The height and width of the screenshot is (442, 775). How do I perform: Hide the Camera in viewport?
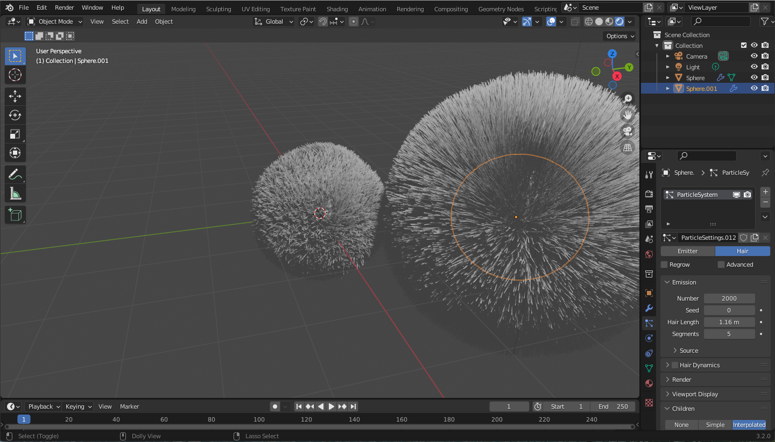tap(754, 56)
